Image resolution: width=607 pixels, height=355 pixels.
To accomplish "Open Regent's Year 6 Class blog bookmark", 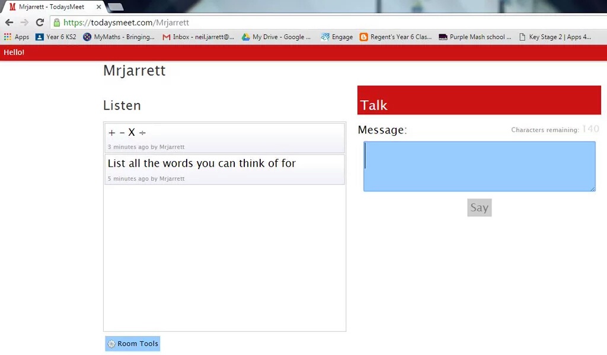I will tap(395, 37).
